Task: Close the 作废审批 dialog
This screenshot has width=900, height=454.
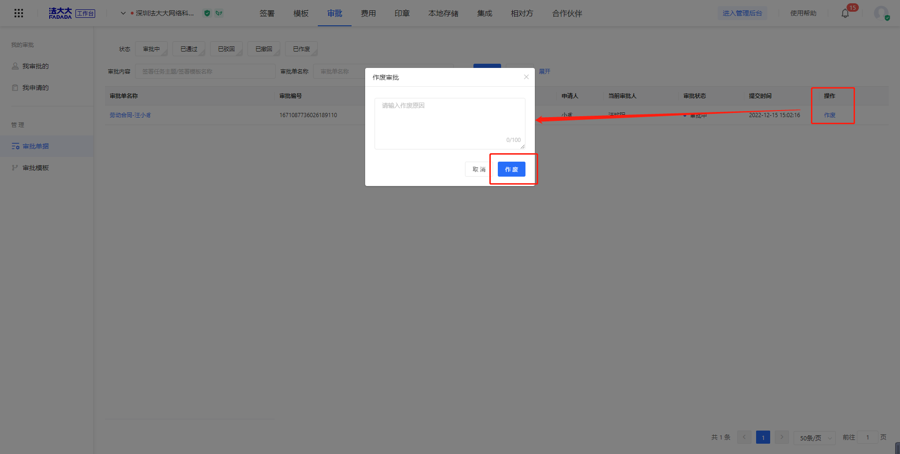Action: coord(526,77)
